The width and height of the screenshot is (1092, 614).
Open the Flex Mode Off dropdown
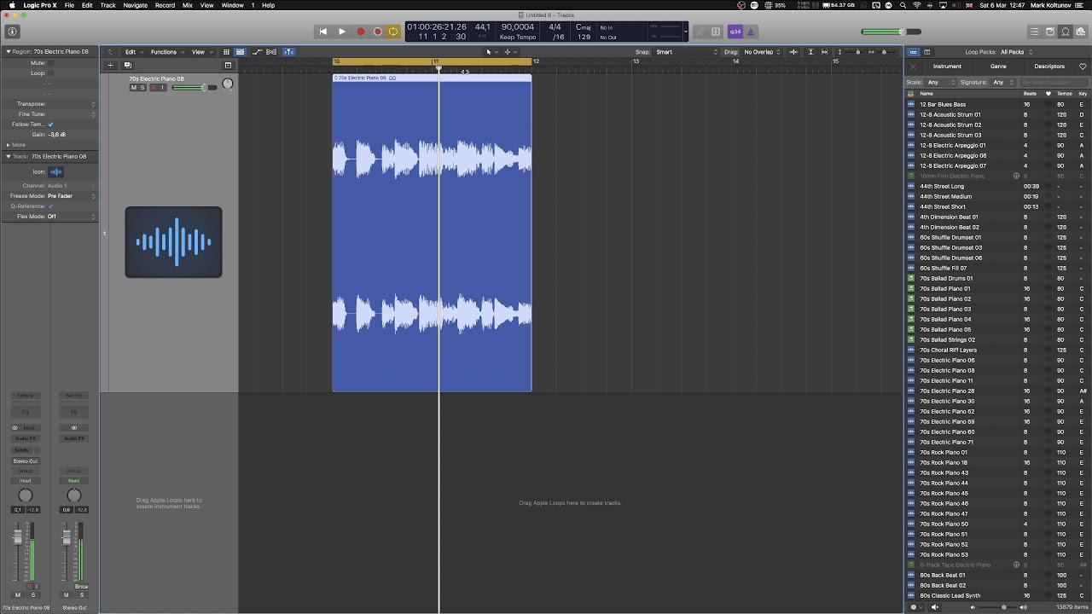(72, 217)
